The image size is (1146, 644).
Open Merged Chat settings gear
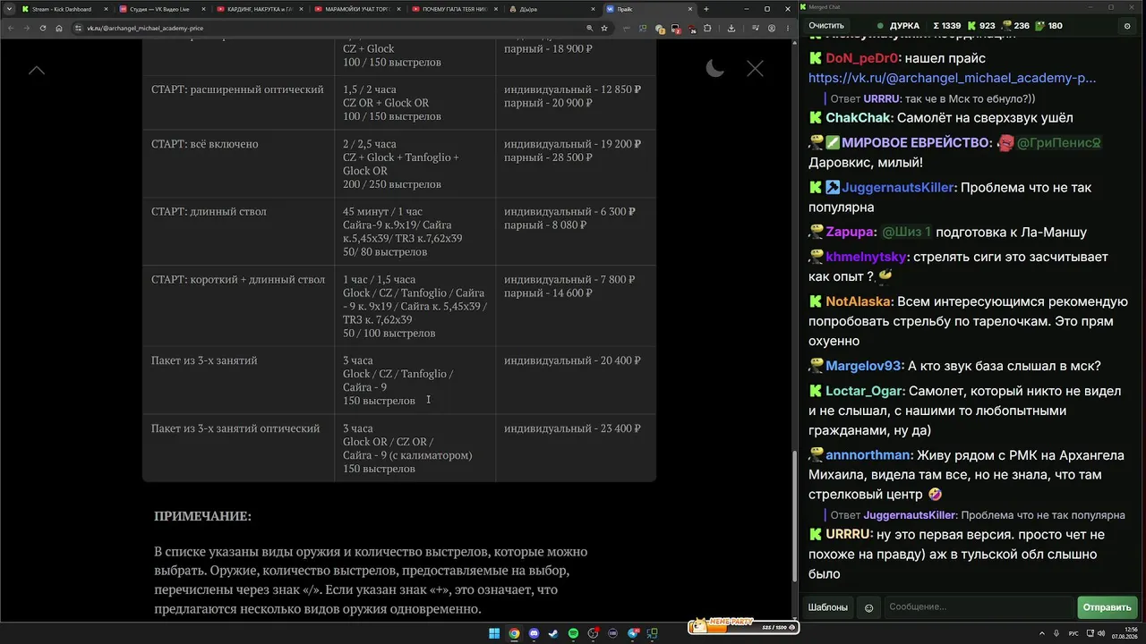[1127, 26]
